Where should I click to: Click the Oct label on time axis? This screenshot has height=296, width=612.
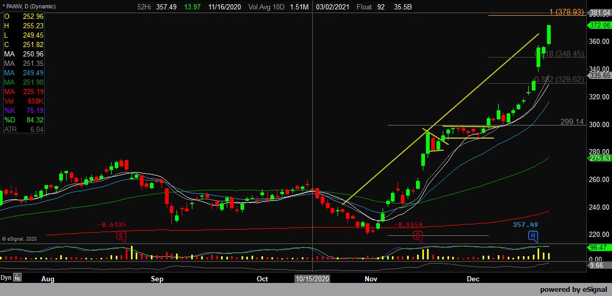[263, 279]
